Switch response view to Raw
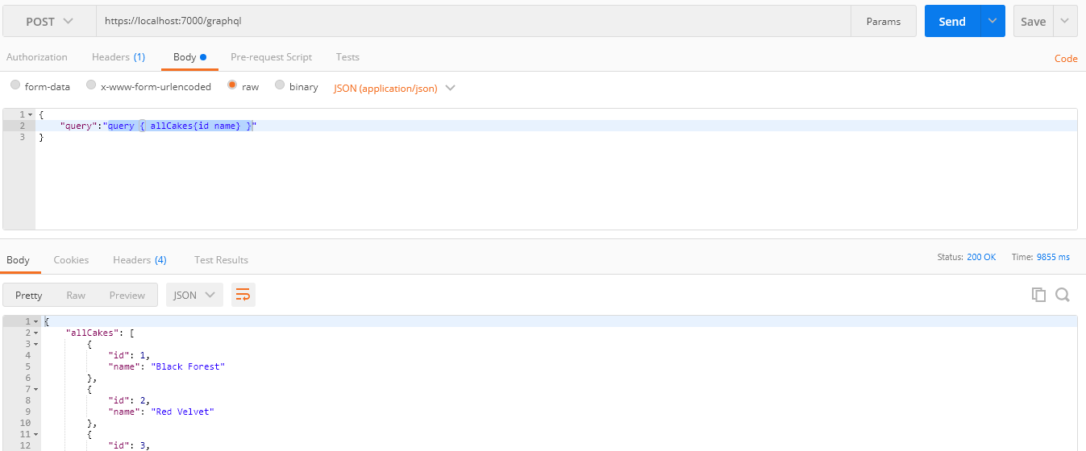1086x451 pixels. tap(76, 295)
